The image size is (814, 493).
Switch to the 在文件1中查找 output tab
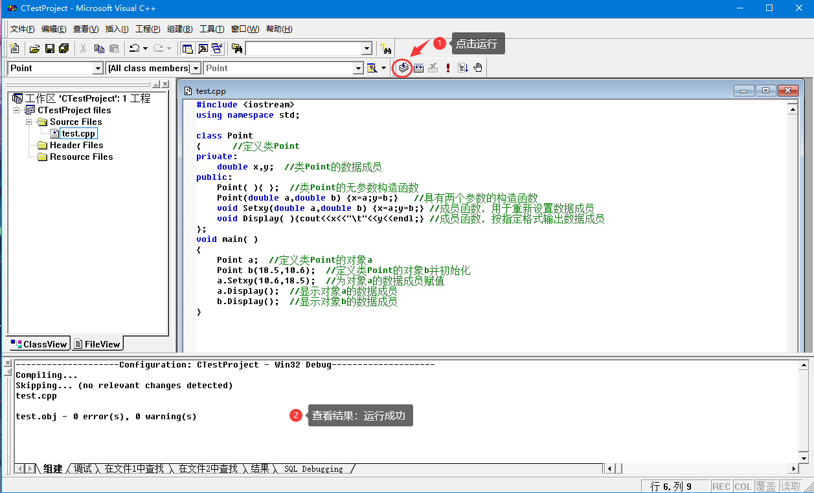[134, 468]
